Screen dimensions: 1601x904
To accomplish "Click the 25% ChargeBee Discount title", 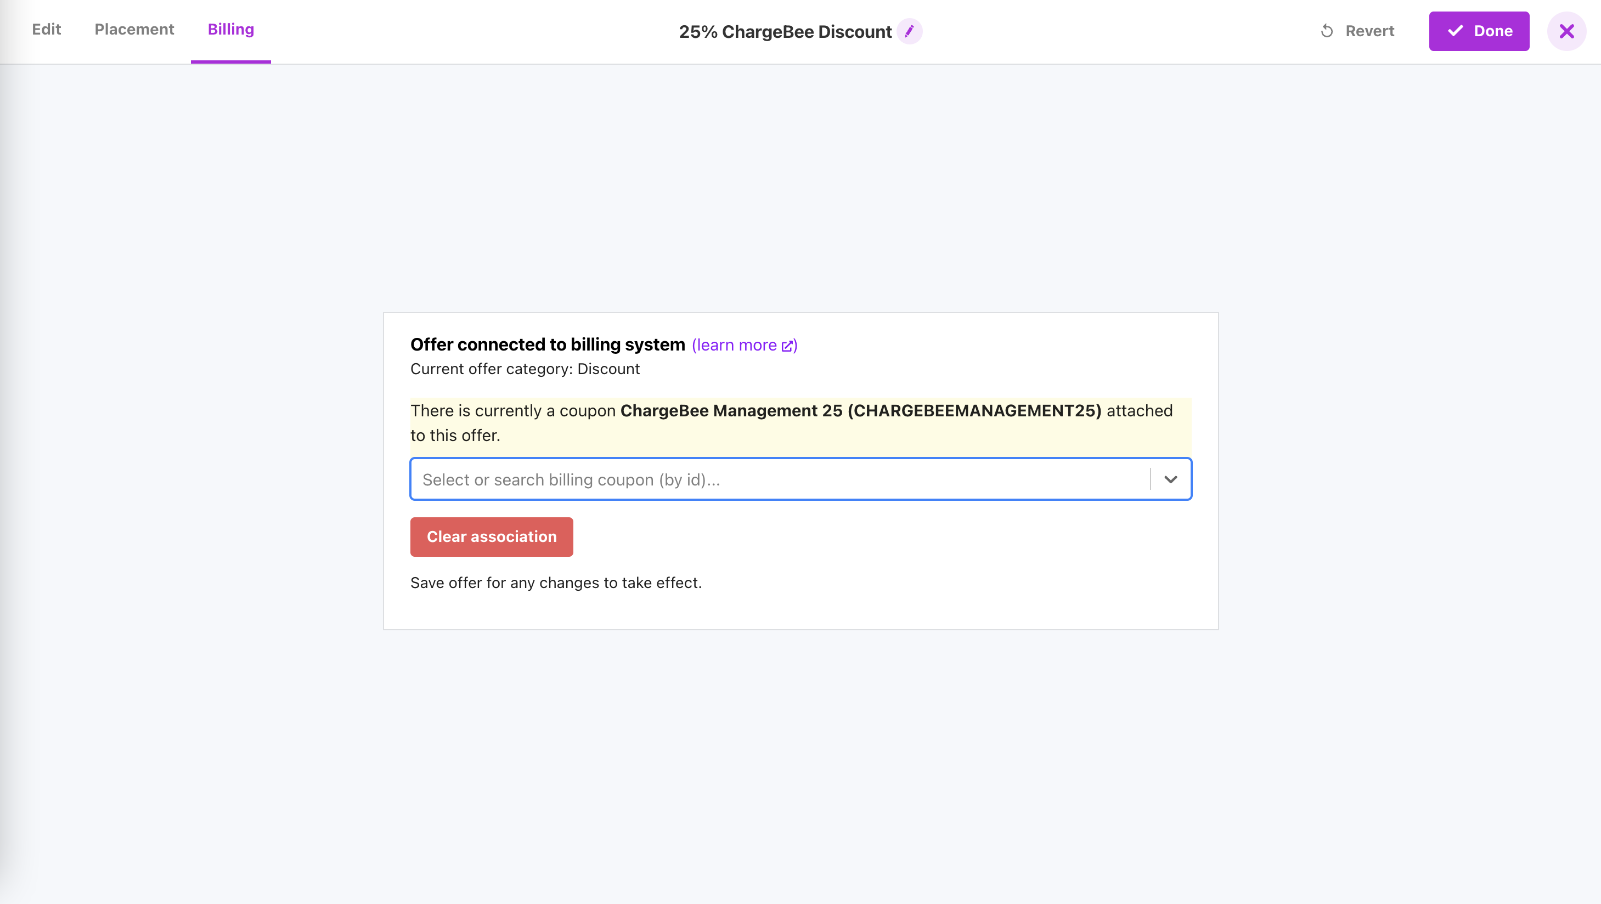I will [785, 32].
